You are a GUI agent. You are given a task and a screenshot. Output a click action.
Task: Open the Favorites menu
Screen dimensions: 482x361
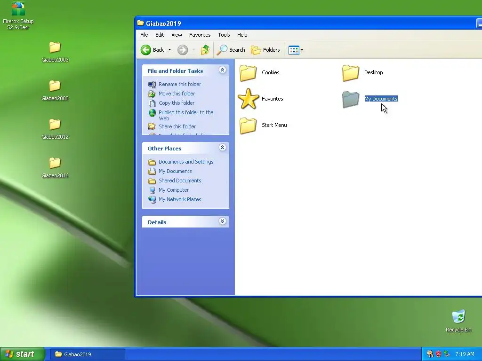200,35
